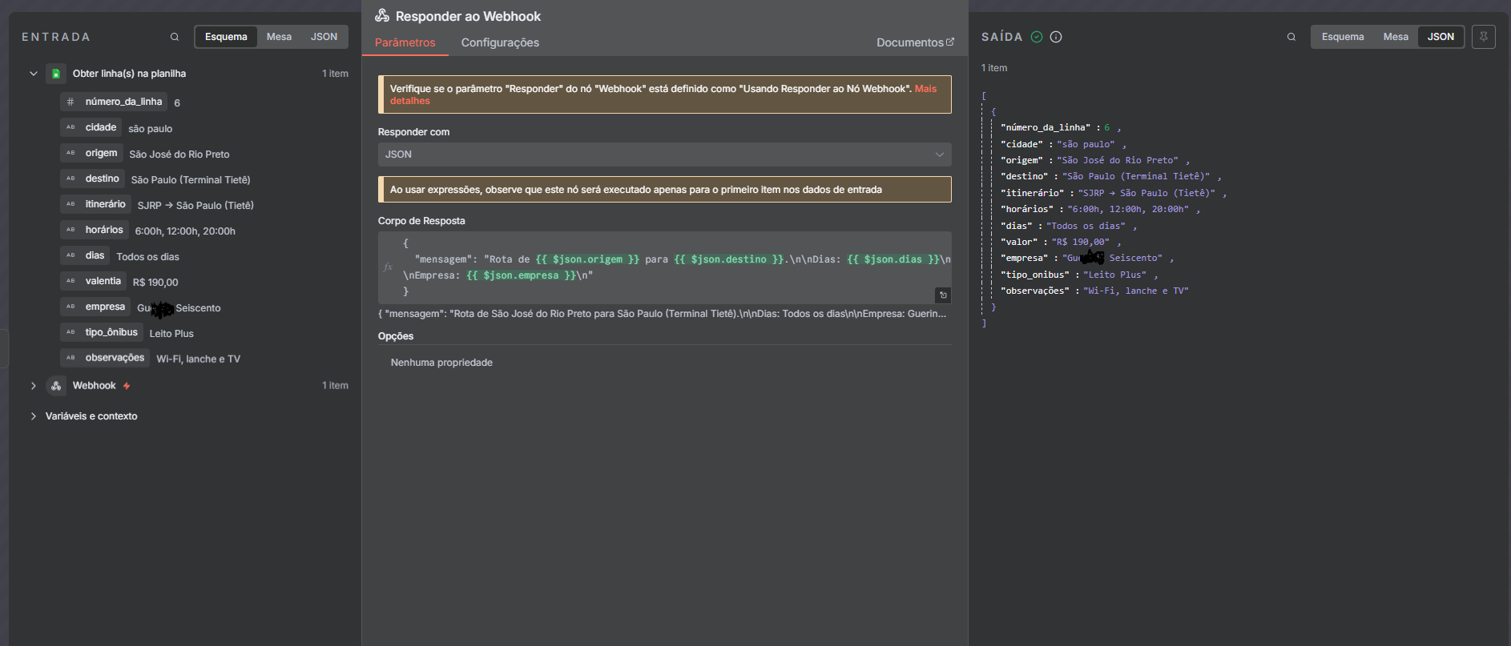The height and width of the screenshot is (646, 1511).
Task: Click the Webhook node icon in input list
Action: point(56,386)
